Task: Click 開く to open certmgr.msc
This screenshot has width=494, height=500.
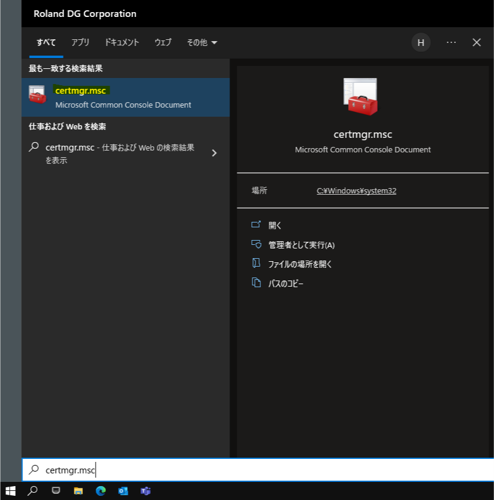Action: [x=275, y=226]
